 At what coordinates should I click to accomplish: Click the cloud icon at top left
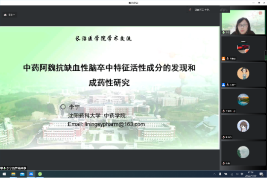[6, 15]
